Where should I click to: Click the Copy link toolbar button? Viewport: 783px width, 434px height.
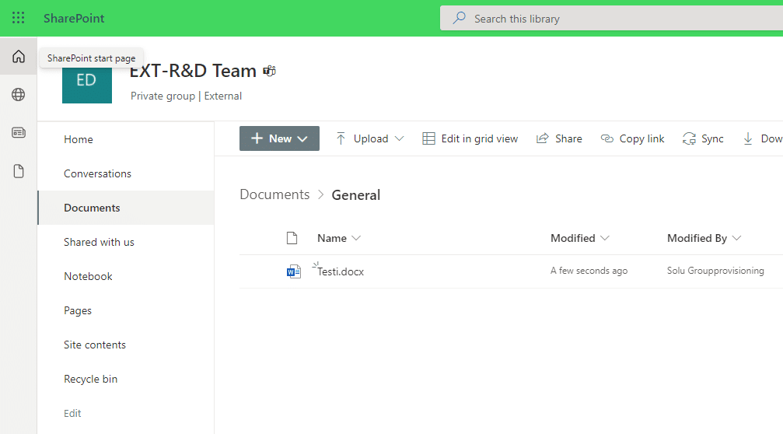pyautogui.click(x=632, y=138)
